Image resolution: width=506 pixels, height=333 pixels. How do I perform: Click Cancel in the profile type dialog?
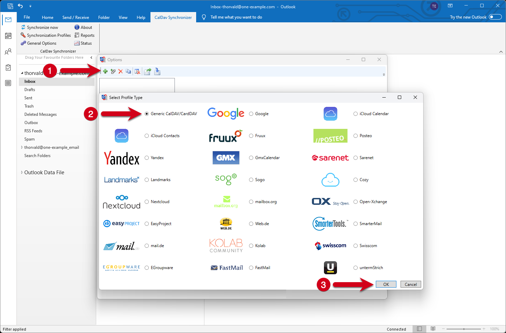point(411,285)
